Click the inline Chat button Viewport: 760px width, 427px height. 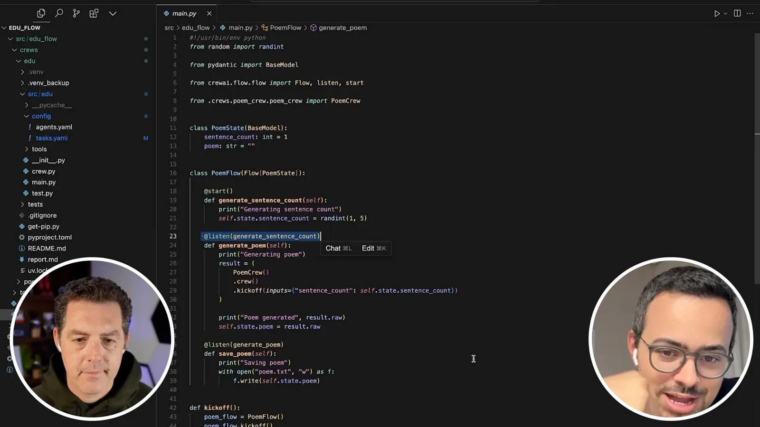coord(339,248)
